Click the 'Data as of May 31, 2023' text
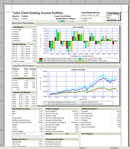 tap(90, 15)
